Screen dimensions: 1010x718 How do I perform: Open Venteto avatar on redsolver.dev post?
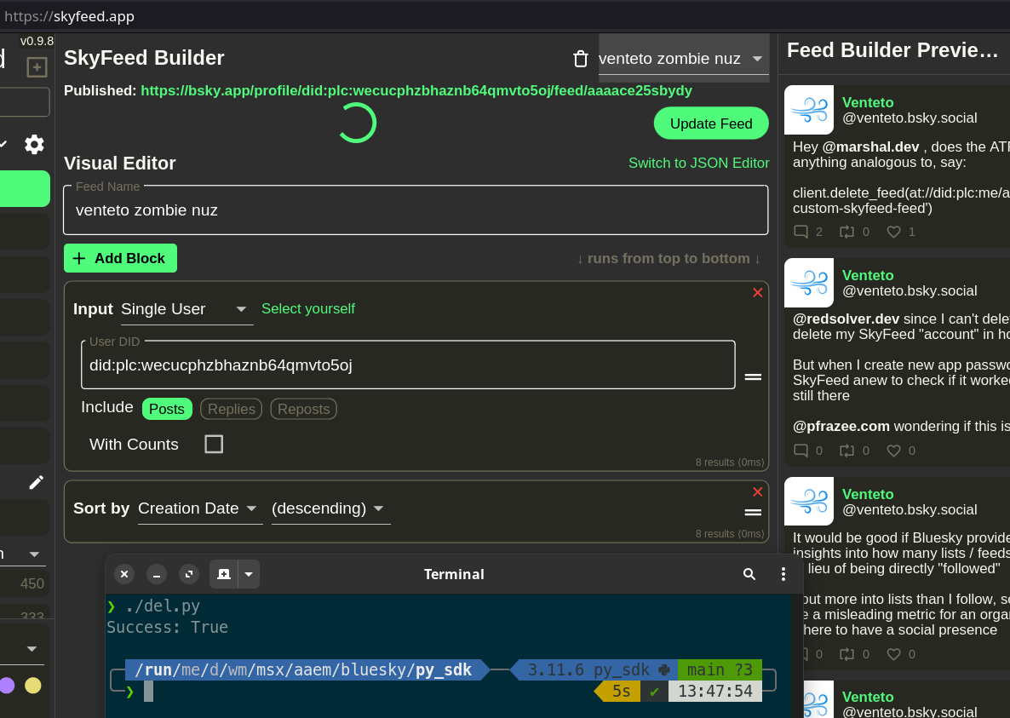[x=809, y=283]
